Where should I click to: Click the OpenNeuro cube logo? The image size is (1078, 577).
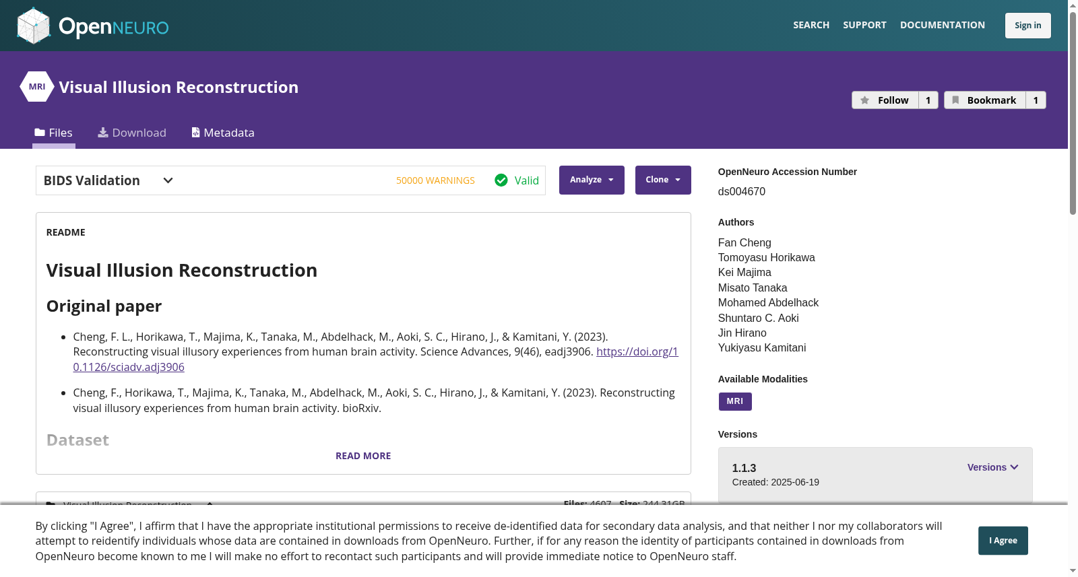34,26
